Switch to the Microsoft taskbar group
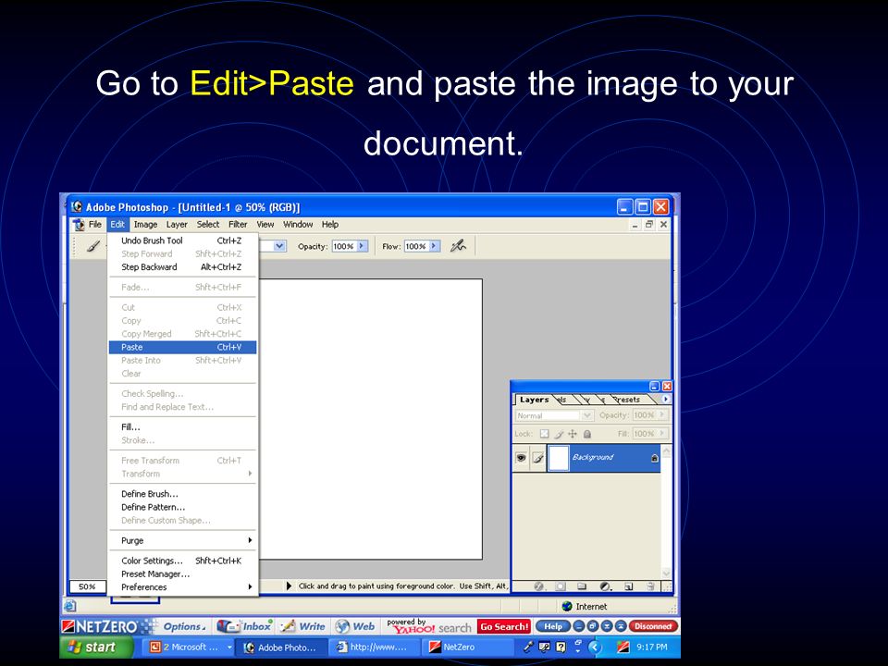The width and height of the screenshot is (888, 666). [x=187, y=647]
